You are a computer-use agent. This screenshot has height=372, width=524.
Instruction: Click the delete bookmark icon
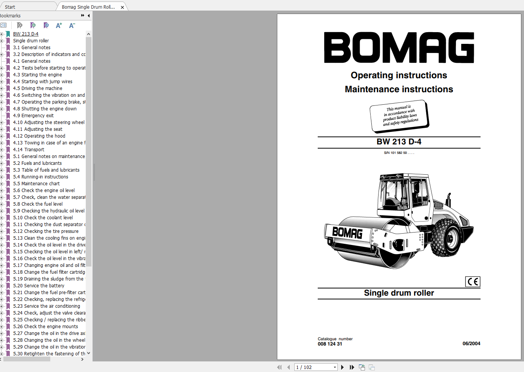pyautogui.click(x=20, y=25)
